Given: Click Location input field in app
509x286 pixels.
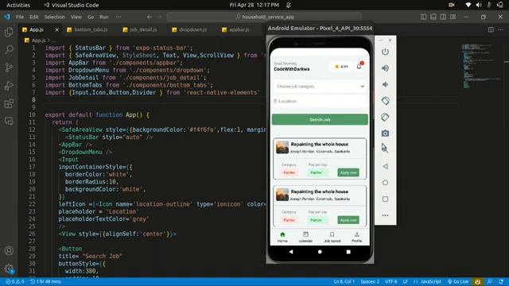Looking at the screenshot, I should tap(320, 101).
